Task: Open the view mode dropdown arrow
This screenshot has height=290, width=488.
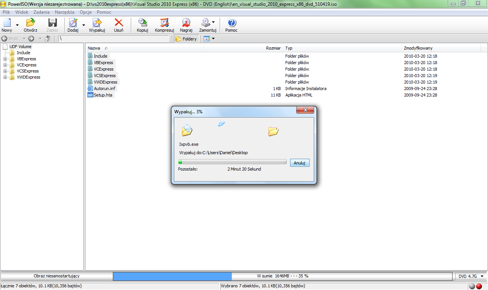Action: tap(213, 39)
